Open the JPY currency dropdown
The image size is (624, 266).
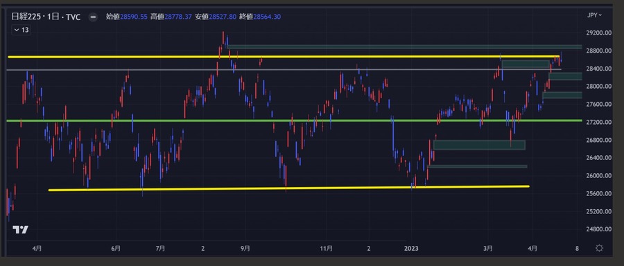coord(595,15)
